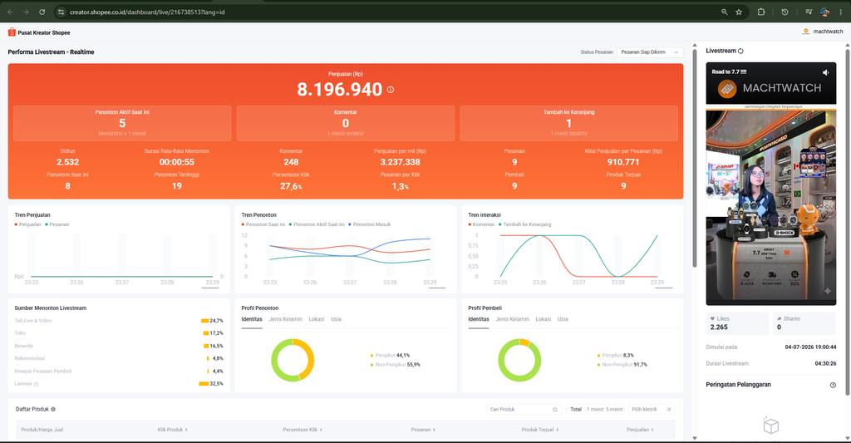Select the 5 menit time filter
This screenshot has width=851, height=443.
(x=614, y=410)
